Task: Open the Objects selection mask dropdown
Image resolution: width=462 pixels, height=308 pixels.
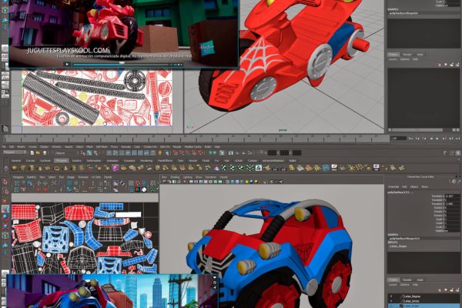Action: [x=66, y=152]
